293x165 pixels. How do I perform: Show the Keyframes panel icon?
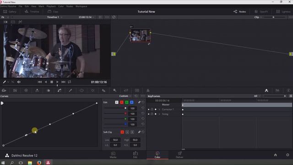(x=266, y=90)
